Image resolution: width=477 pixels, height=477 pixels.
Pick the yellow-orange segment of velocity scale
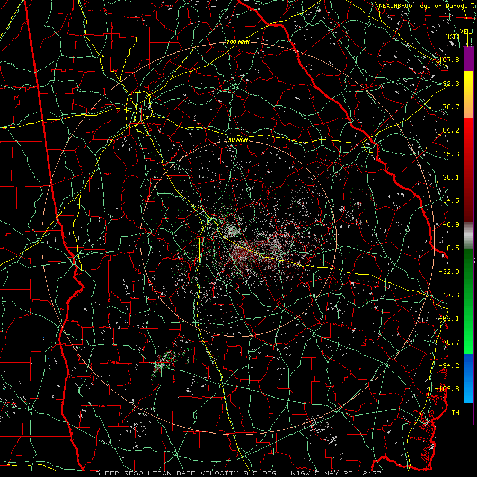pos(468,94)
